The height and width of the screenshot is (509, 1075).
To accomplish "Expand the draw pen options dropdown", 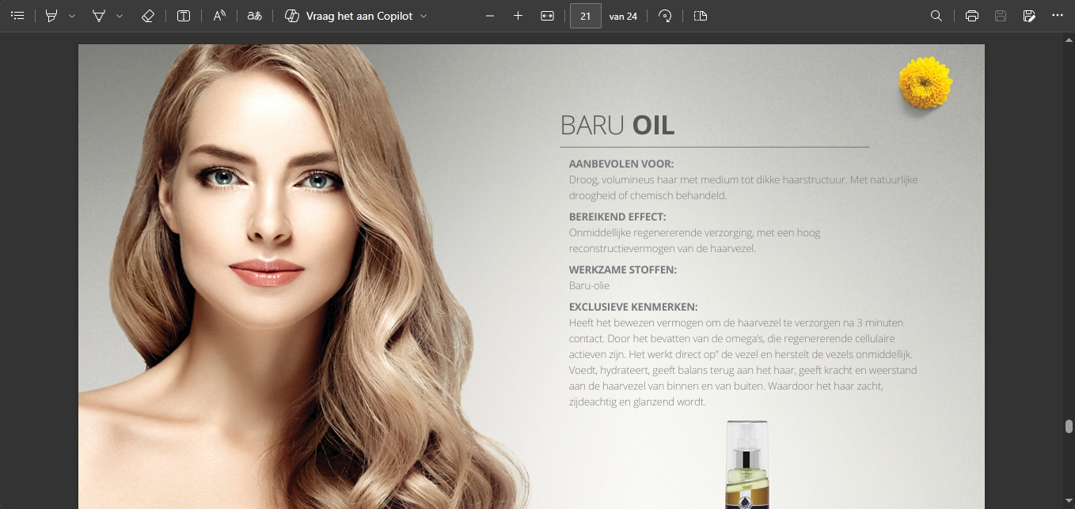I will pyautogui.click(x=120, y=16).
